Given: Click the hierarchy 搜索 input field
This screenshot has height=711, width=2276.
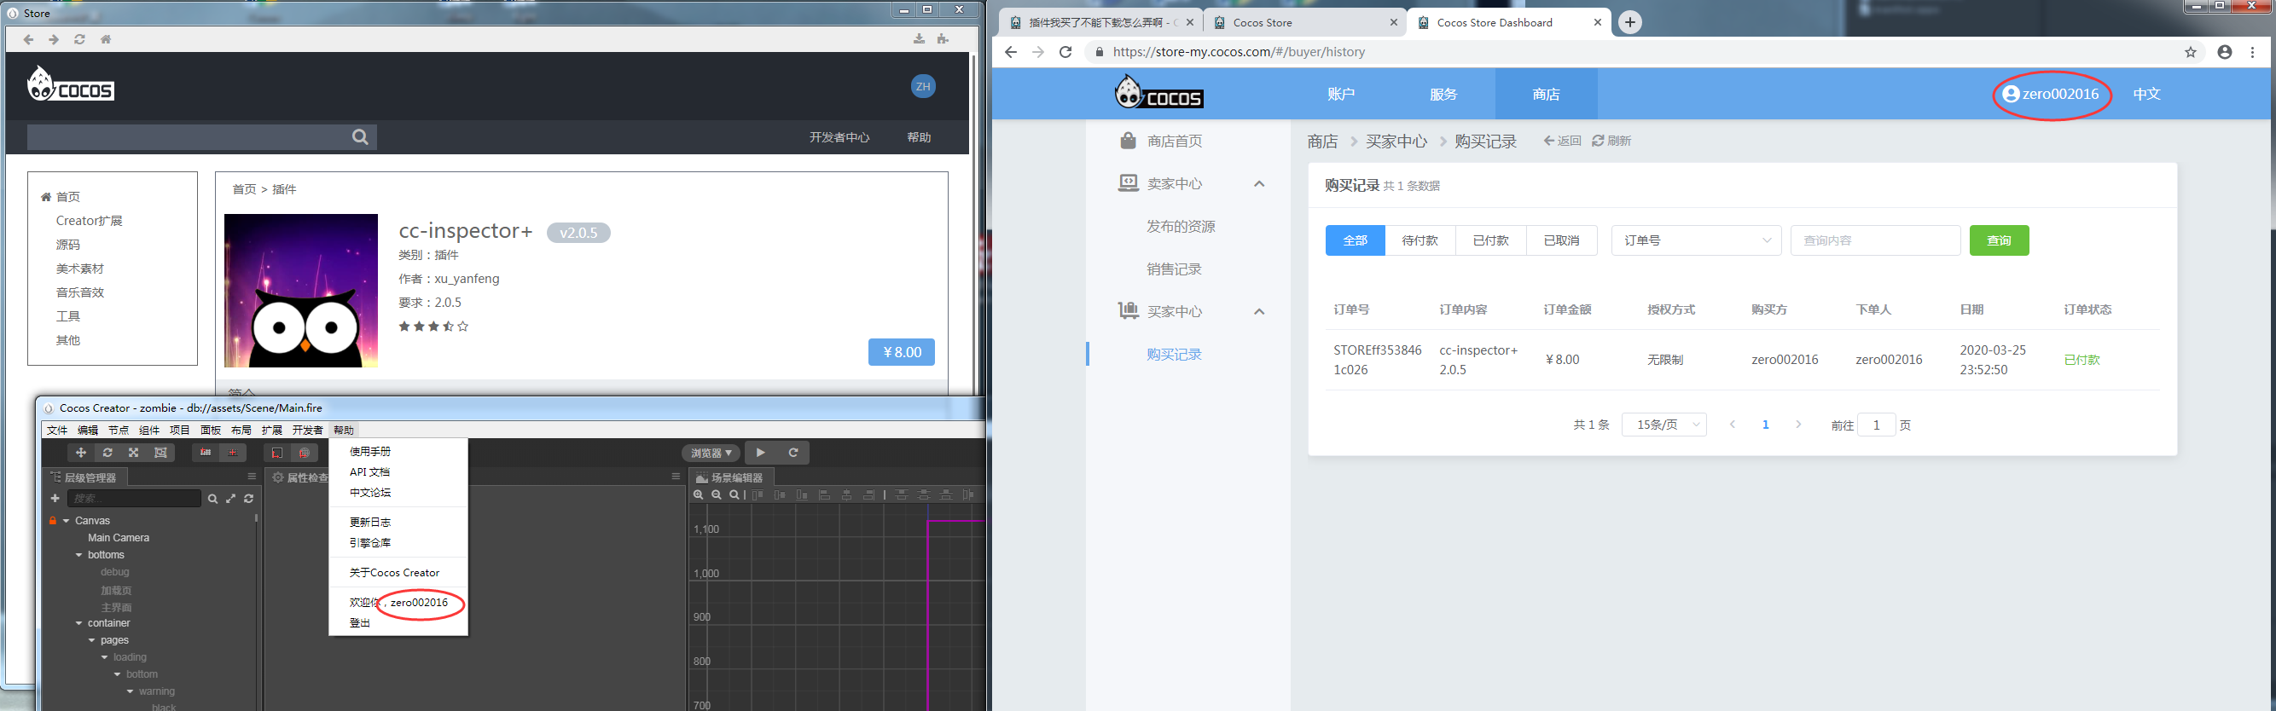Looking at the screenshot, I should coord(134,498).
